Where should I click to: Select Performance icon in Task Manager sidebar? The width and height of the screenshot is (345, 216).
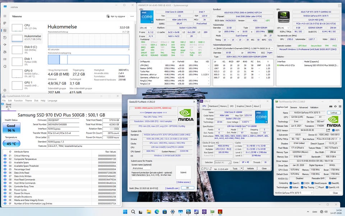pos(5,30)
